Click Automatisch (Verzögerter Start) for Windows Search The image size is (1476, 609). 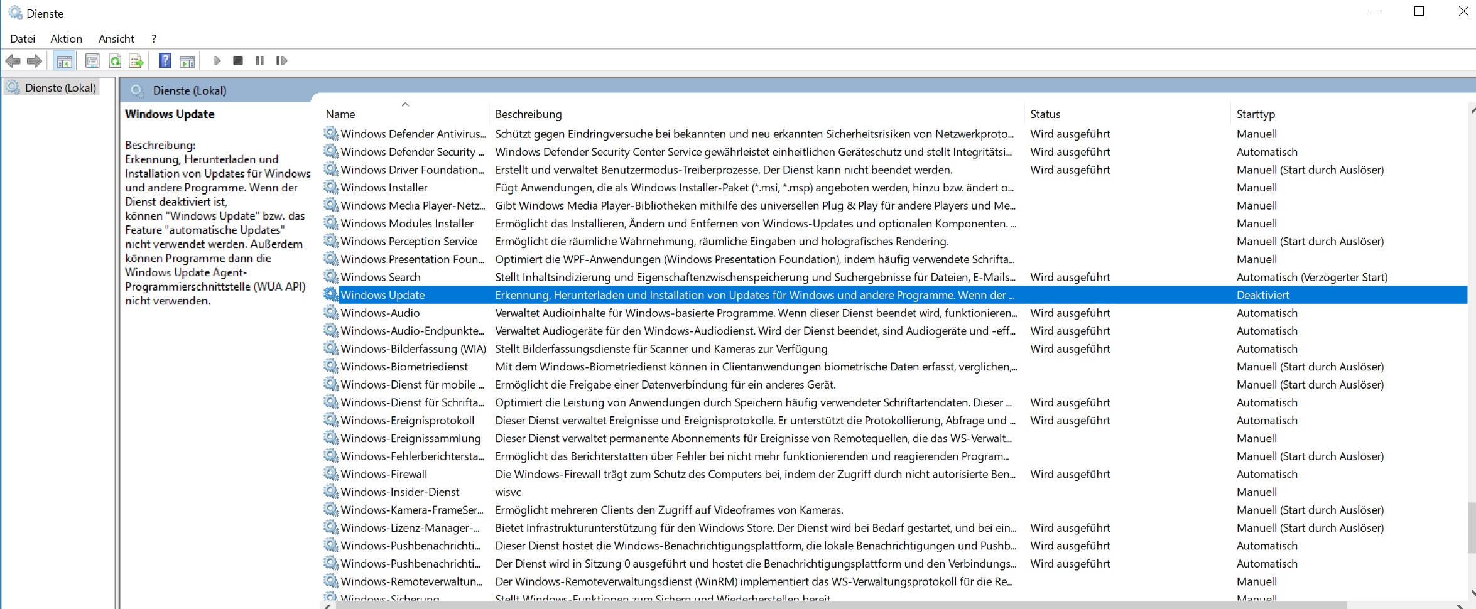click(1312, 277)
